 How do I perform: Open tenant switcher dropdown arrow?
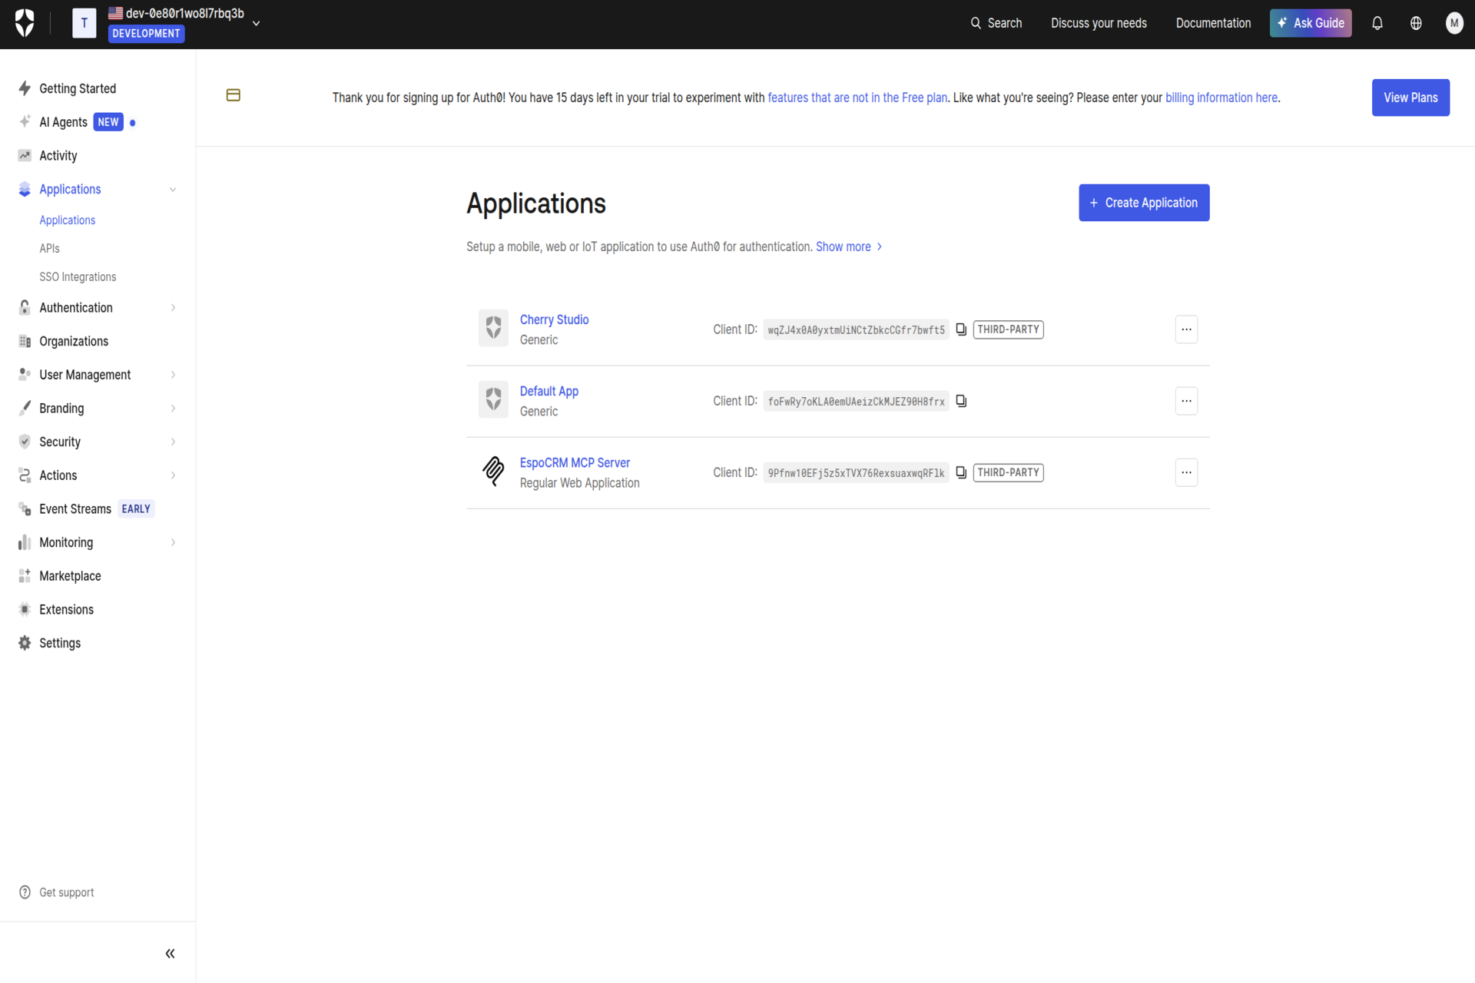(x=256, y=23)
